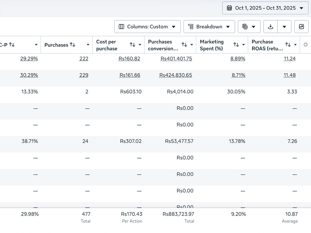This screenshot has height=233, width=311.
Task: Open the Rs424,830.65 value link
Action: 176,75
